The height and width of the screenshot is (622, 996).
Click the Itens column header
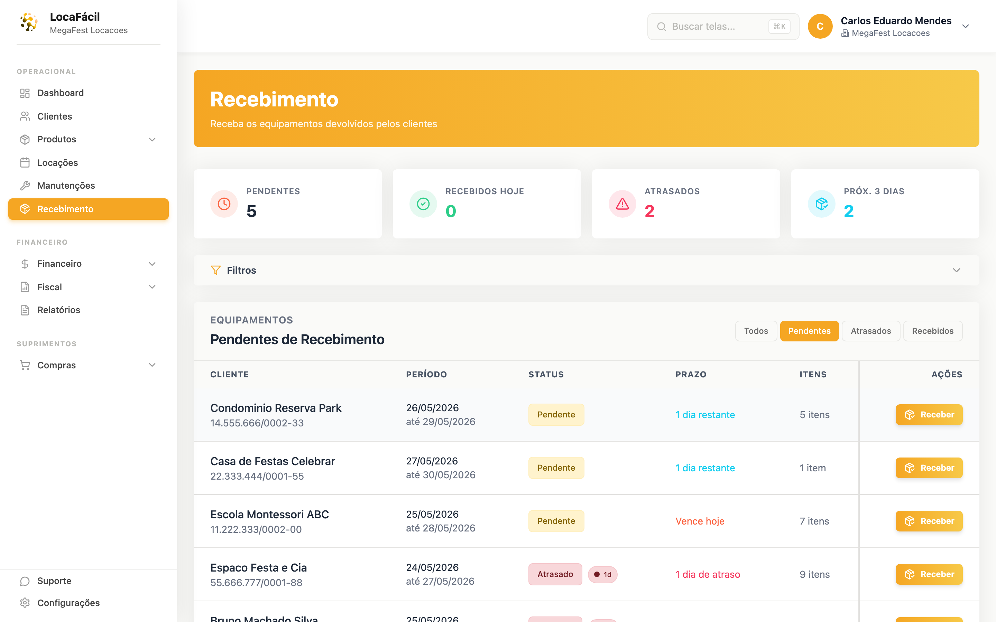point(813,374)
